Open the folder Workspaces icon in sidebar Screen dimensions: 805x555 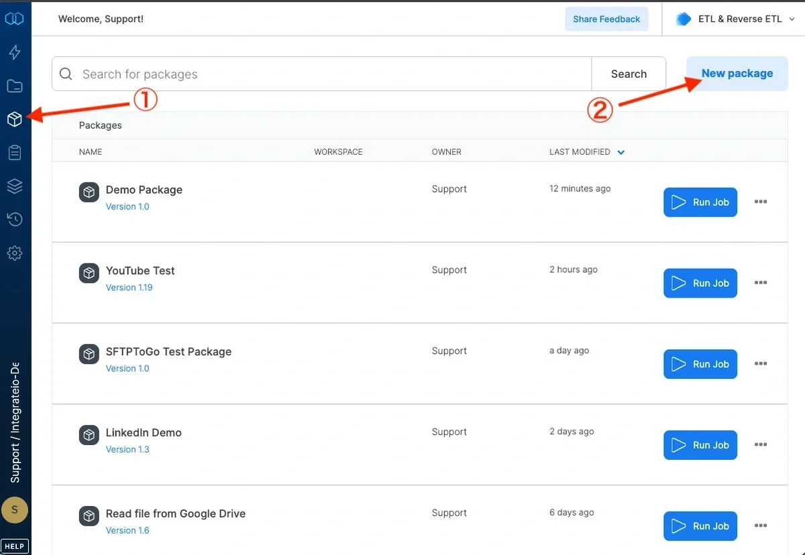point(15,86)
